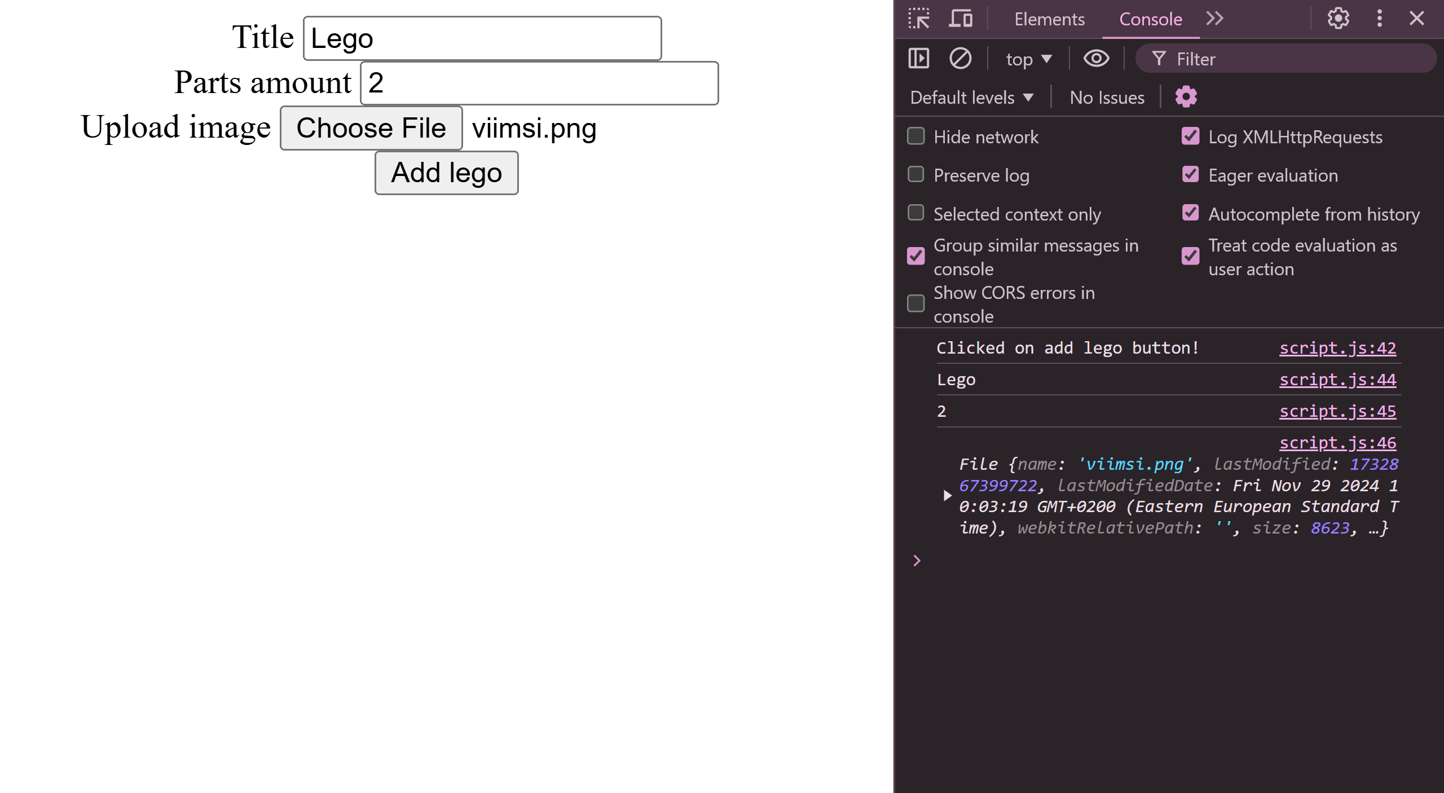The height and width of the screenshot is (793, 1444).
Task: Expand the top frame context dropdown
Action: 1028,59
